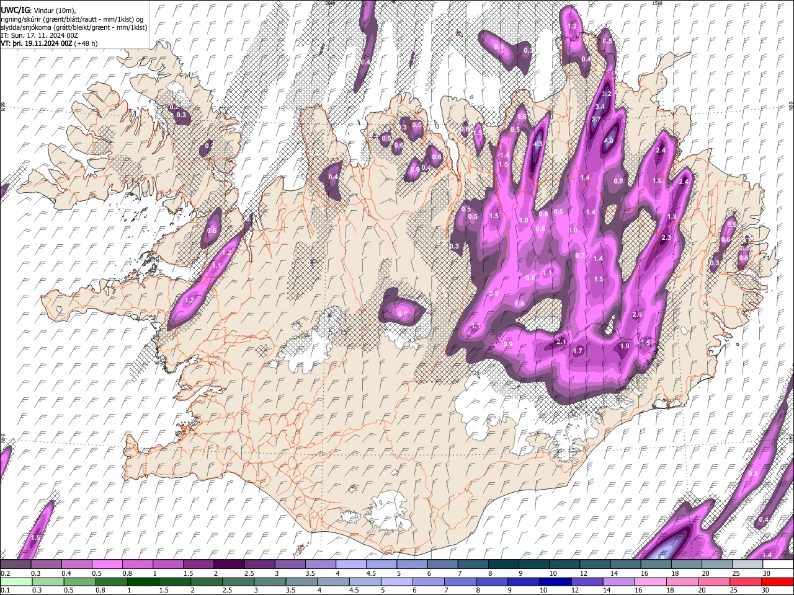Click the 30 label in top legend row

[767, 573]
